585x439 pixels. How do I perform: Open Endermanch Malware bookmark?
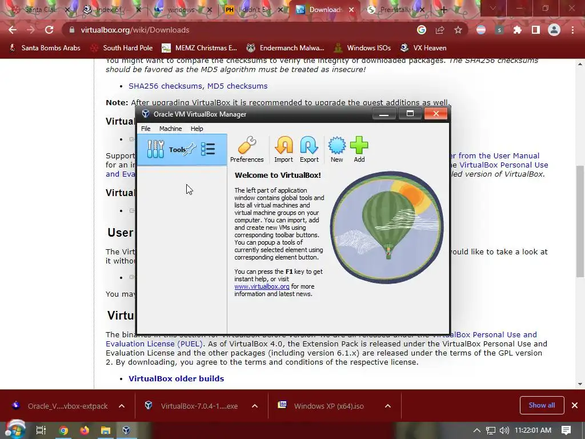286,48
